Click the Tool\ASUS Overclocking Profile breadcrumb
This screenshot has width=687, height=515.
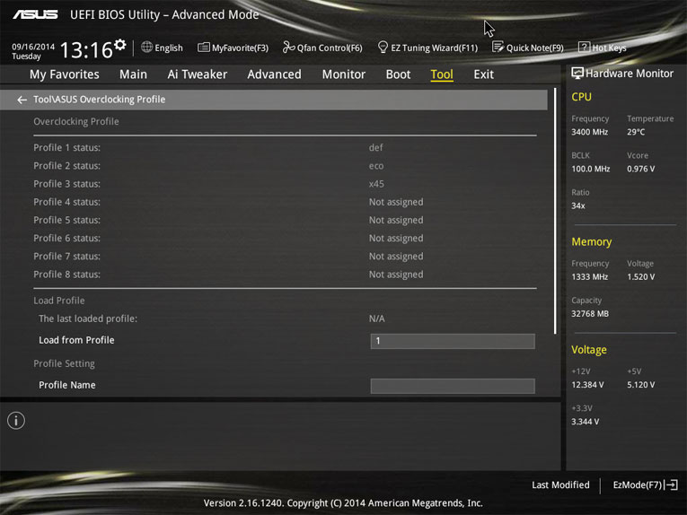coord(100,100)
